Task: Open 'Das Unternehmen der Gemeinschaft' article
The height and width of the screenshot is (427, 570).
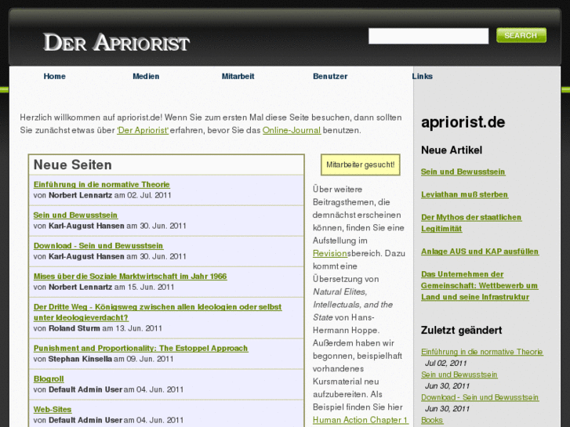Action: [480, 286]
